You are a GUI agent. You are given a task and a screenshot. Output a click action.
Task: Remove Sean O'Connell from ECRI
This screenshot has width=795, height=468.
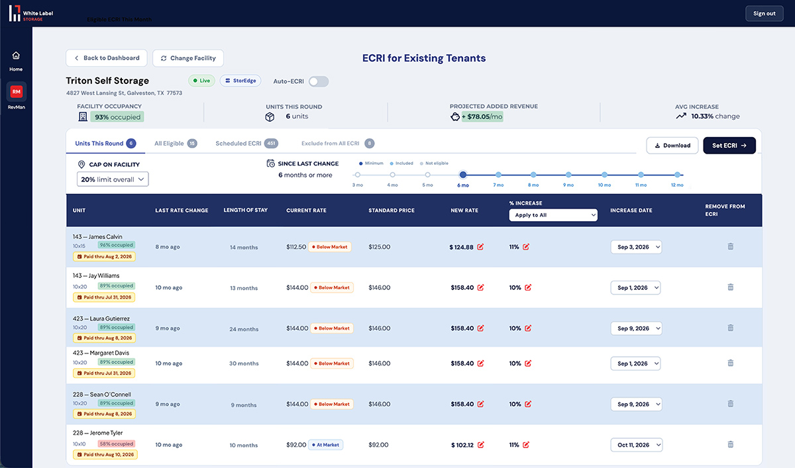(730, 403)
